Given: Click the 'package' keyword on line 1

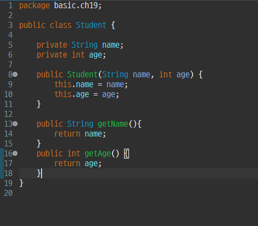Looking at the screenshot, I should 34,5.
